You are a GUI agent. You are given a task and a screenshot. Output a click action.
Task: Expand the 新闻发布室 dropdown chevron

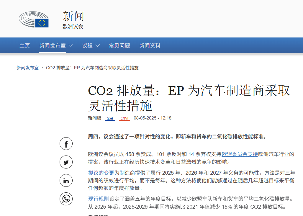pos(71,46)
